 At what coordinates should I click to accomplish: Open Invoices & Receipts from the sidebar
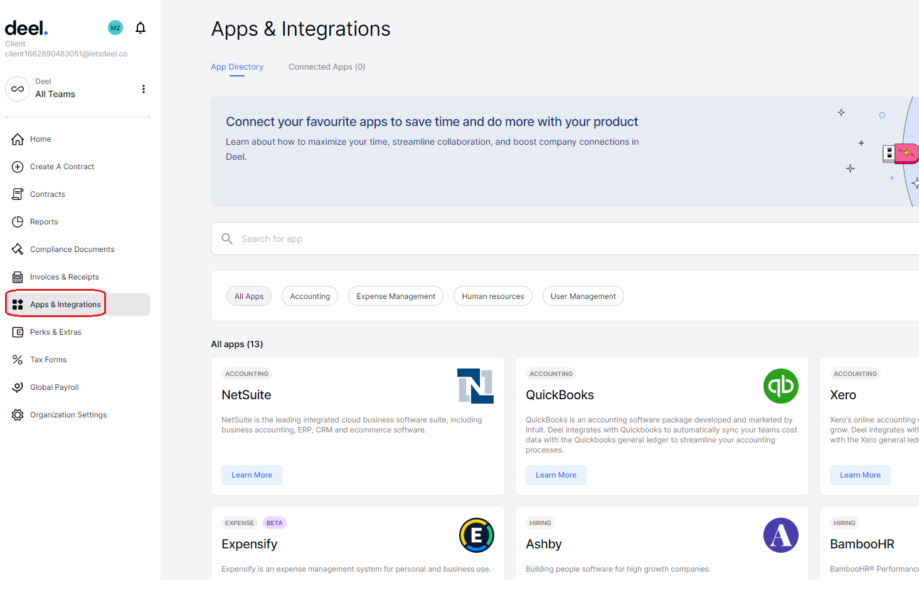click(x=18, y=276)
